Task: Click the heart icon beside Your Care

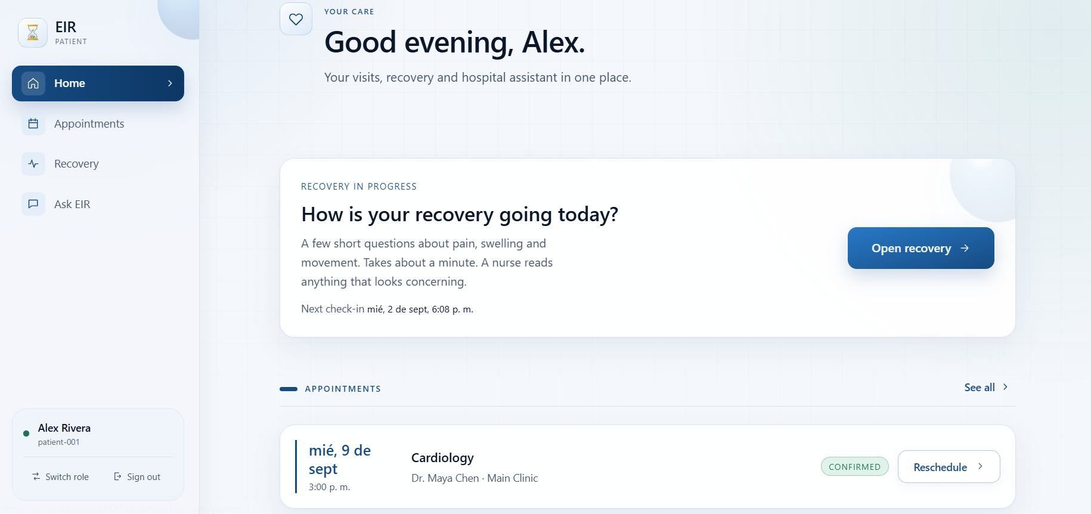Action: [296, 19]
